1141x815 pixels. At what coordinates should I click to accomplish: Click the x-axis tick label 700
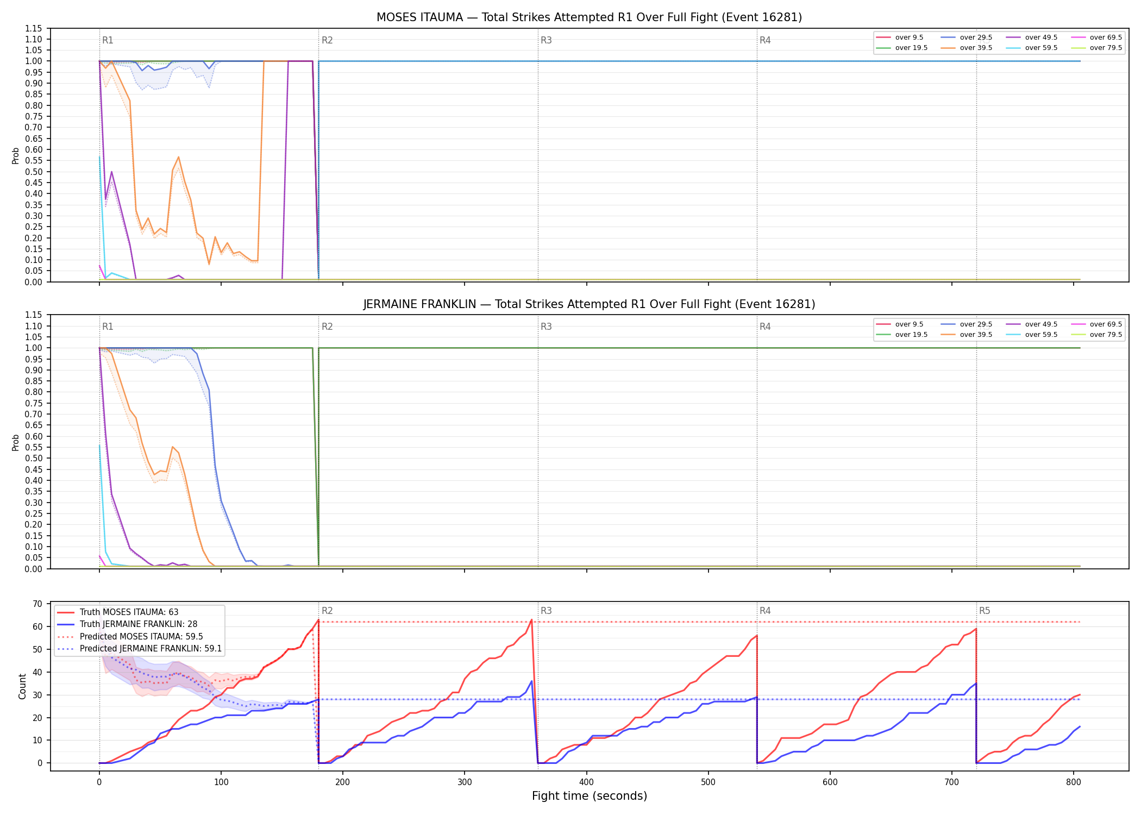[952, 782]
